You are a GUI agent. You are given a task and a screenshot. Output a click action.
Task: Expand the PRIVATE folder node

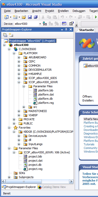(x=14, y=119)
